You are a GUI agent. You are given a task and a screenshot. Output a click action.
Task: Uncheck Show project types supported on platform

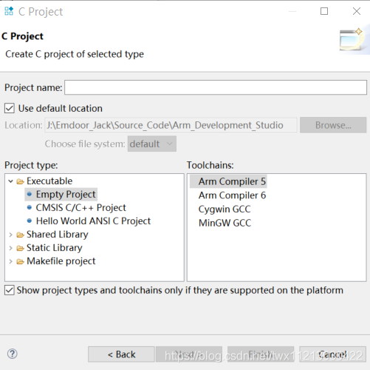[x=10, y=290]
